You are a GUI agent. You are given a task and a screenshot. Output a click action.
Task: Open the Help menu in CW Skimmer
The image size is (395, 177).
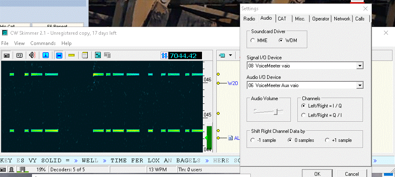pos(66,43)
